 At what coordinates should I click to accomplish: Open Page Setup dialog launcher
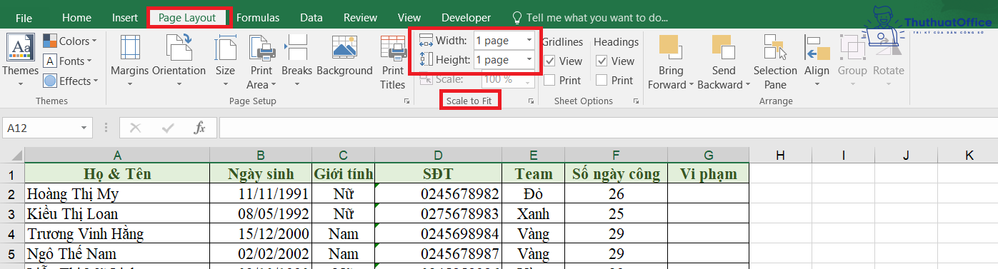point(406,102)
